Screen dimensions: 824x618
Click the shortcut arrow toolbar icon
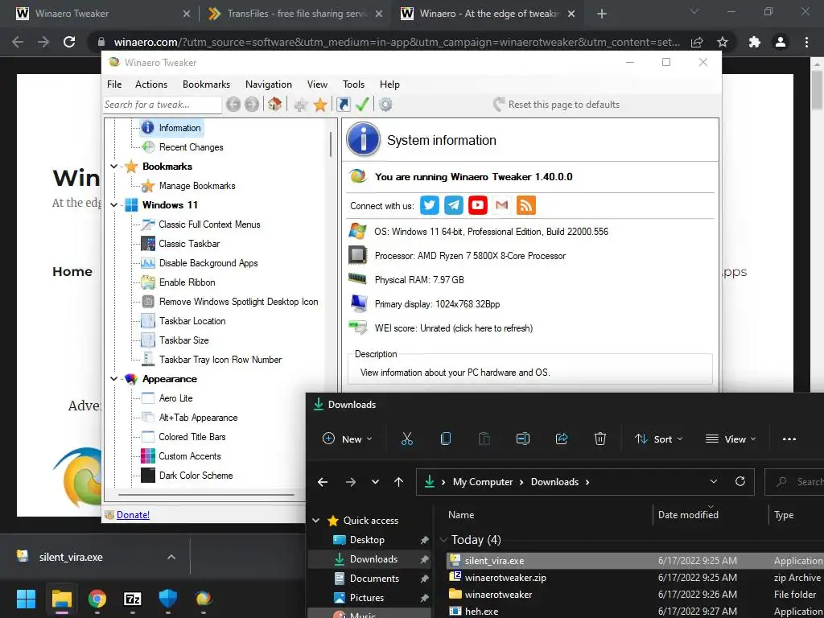[343, 104]
